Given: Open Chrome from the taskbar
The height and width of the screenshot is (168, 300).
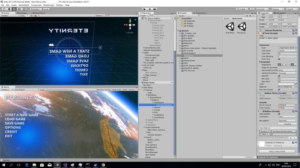Looking at the screenshot, I should (x=103, y=165).
